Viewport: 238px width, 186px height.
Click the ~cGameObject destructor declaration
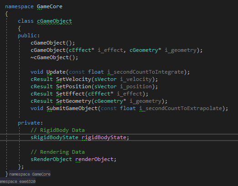click(x=54, y=57)
